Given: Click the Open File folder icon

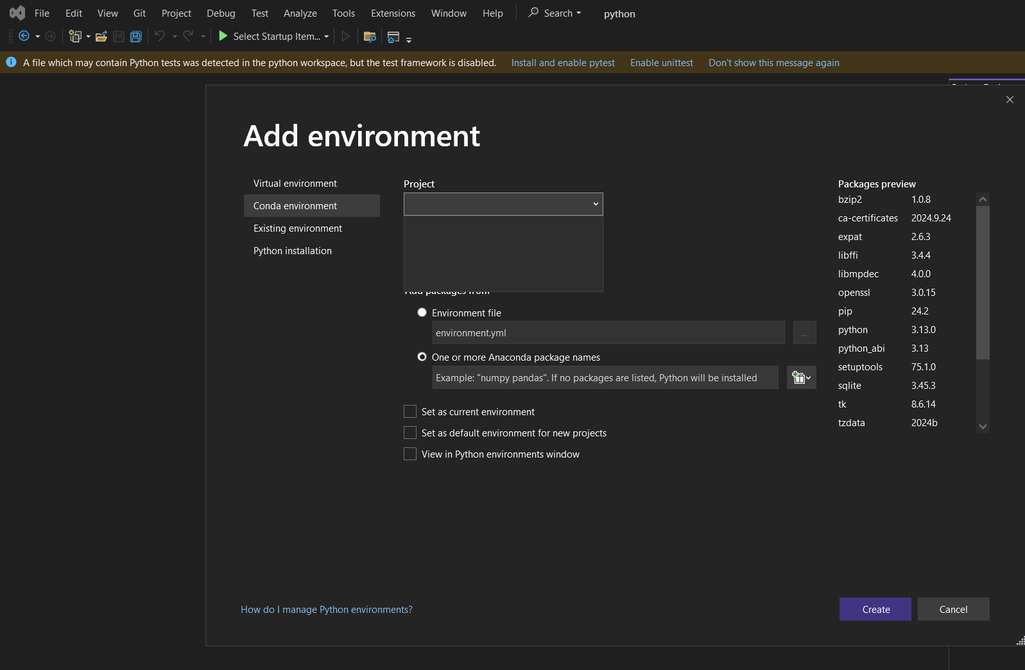Looking at the screenshot, I should pos(101,37).
